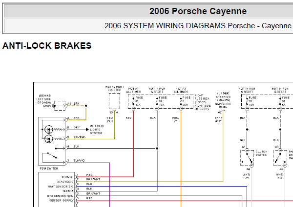Click the "WAY SENSOR SIG" pin label

click(61, 187)
